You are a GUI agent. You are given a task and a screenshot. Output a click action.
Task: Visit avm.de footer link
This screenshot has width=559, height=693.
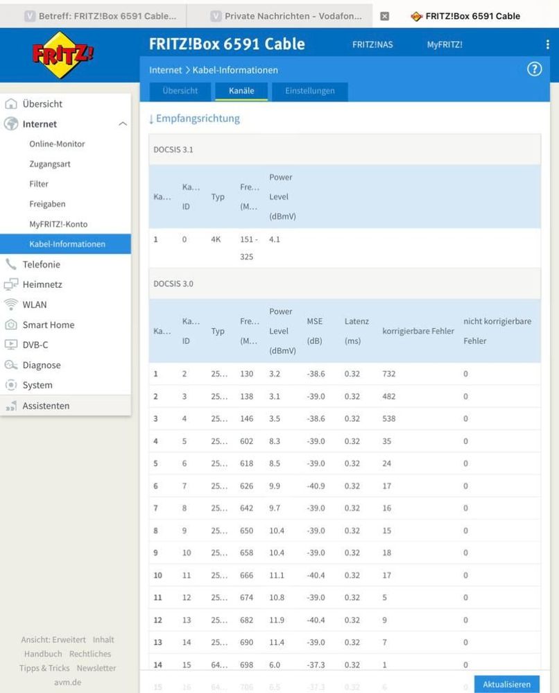coord(67,682)
